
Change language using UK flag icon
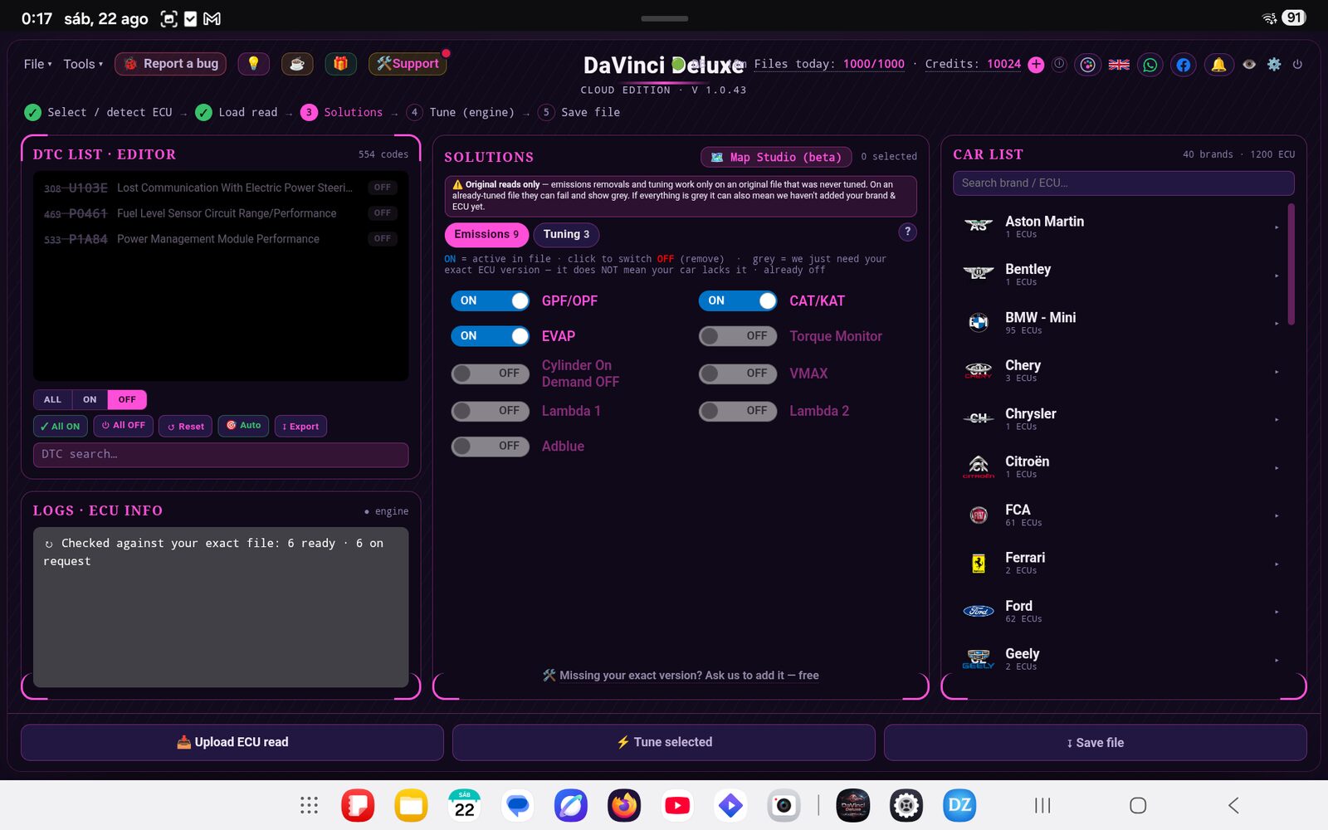tap(1119, 65)
